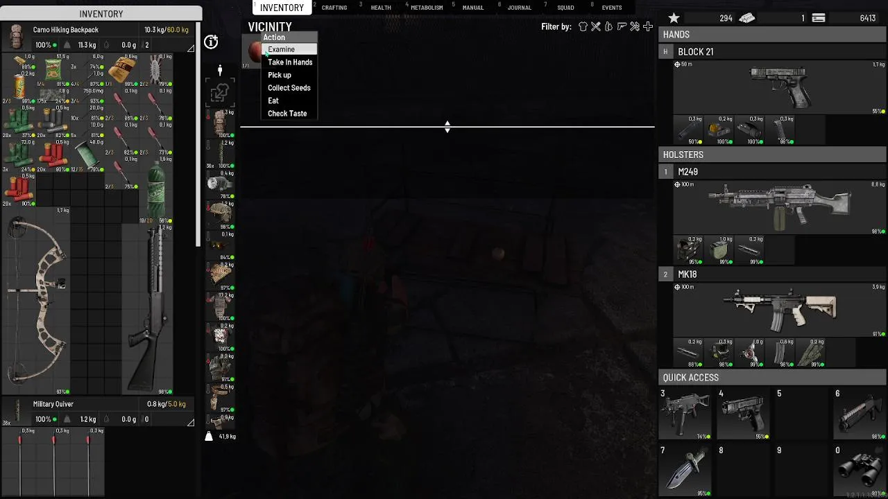Switch to the Metabolism tab
888x499 pixels.
(x=427, y=8)
